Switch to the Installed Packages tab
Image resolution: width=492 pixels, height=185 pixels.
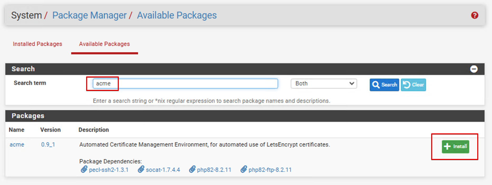pyautogui.click(x=37, y=44)
